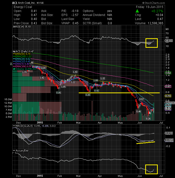Click the yellow 0.70 axis price tag
This screenshot has height=178, width=175.
point(168,96)
